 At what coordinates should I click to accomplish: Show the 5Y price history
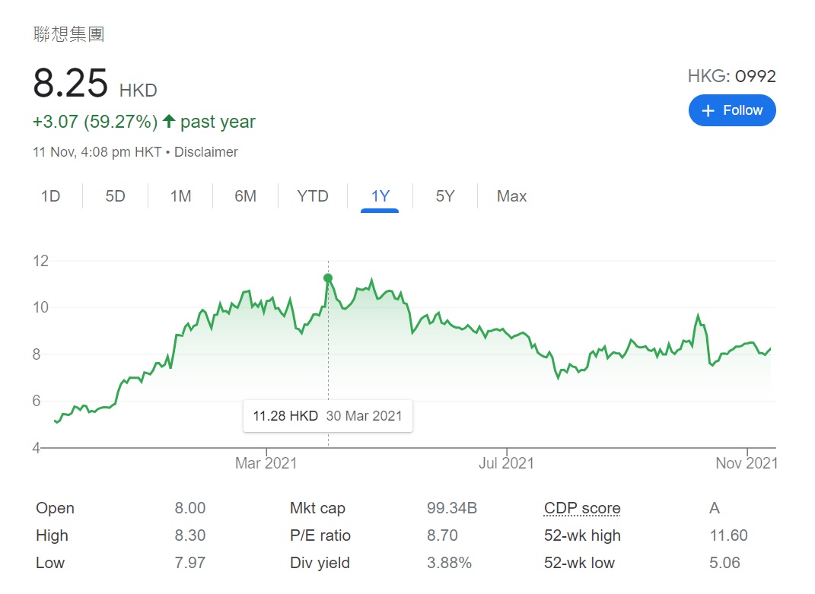(x=445, y=196)
